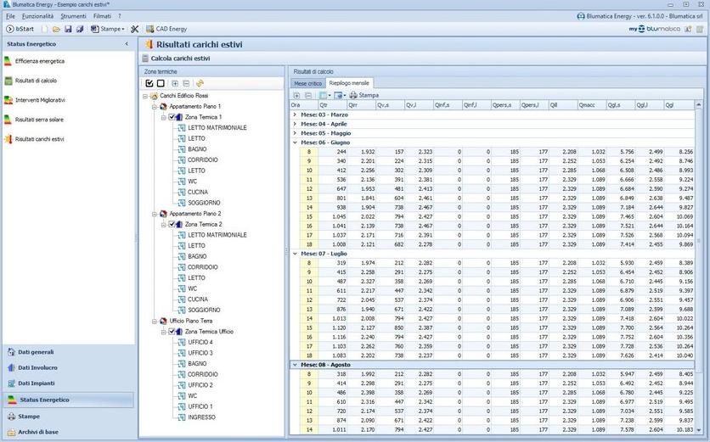Open the Funzionalità menu
Screen dimensions: 710x442
coord(37,16)
